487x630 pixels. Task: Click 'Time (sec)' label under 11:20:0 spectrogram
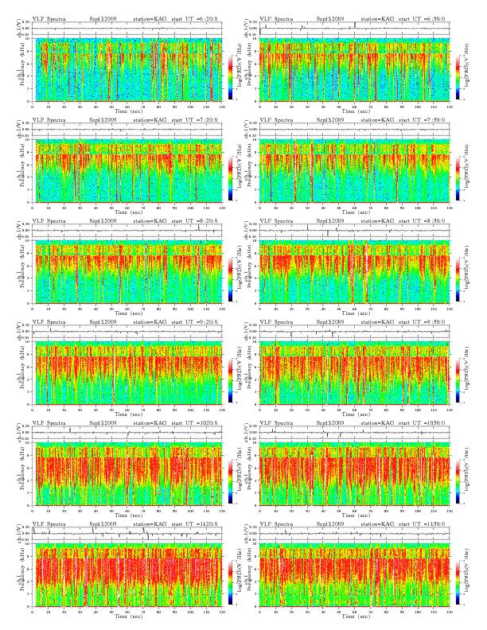click(x=129, y=616)
